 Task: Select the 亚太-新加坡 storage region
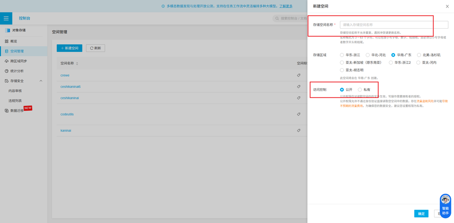(x=342, y=62)
